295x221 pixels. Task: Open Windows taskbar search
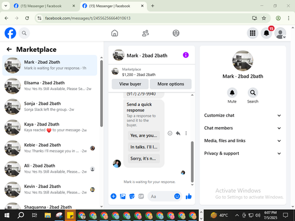pyautogui.click(x=21, y=215)
